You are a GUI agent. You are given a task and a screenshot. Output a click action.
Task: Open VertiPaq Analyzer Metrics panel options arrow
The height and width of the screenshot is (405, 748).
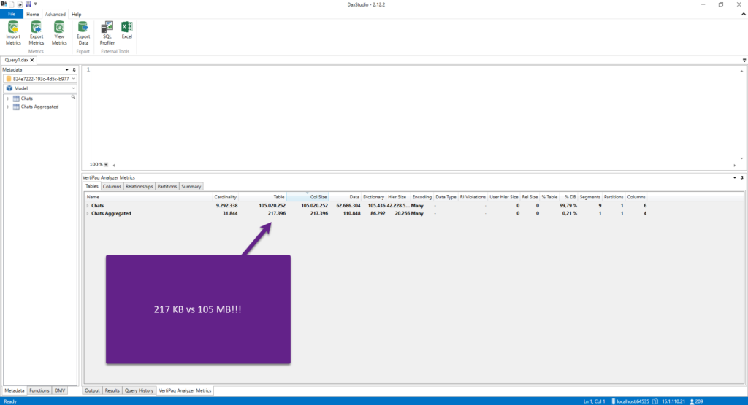tap(735, 177)
